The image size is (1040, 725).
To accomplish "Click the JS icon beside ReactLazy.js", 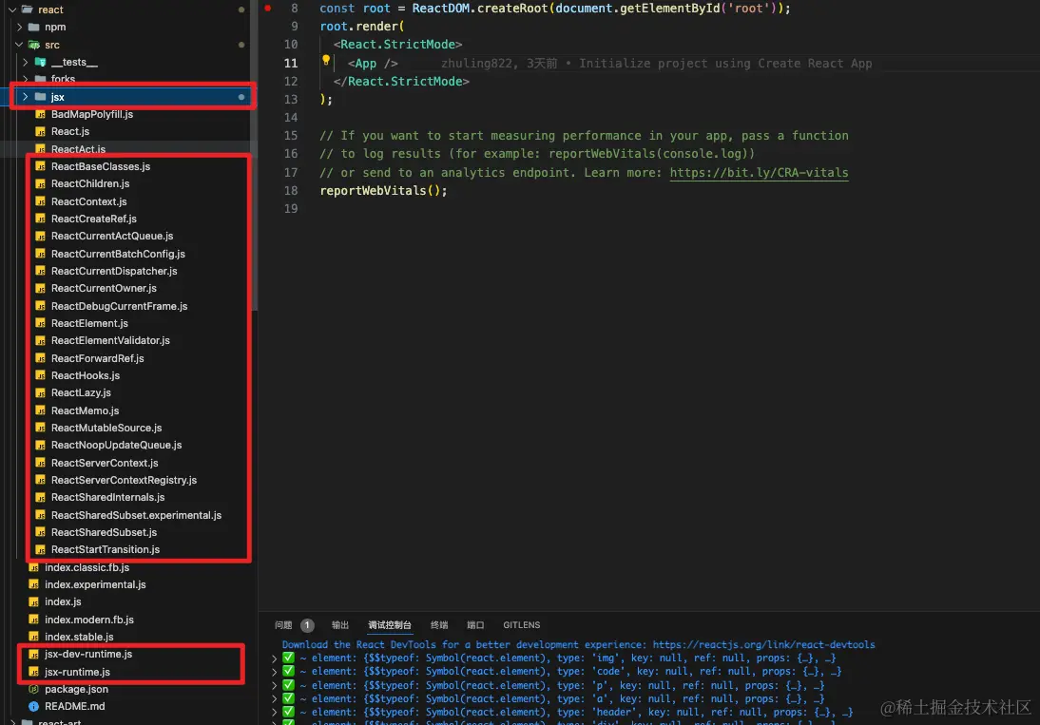I will 41,393.
